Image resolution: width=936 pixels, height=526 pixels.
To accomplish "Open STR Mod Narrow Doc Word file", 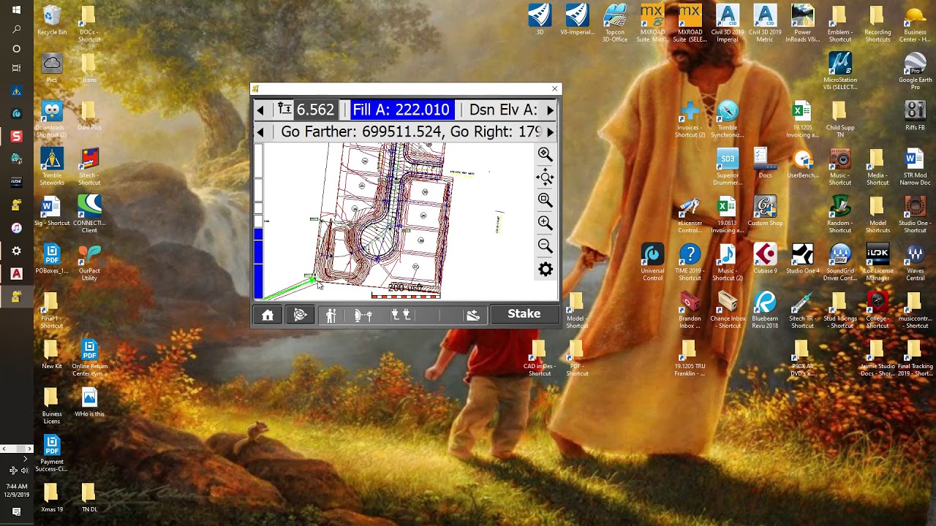I will pos(915,167).
